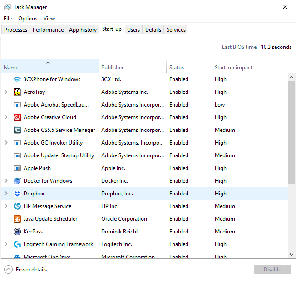Sort by the Start-up impact column header
This screenshot has width=296, height=281.
[x=234, y=66]
